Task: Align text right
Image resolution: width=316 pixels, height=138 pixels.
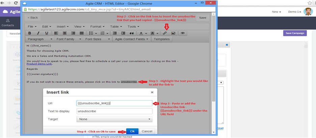Action: coord(73,33)
